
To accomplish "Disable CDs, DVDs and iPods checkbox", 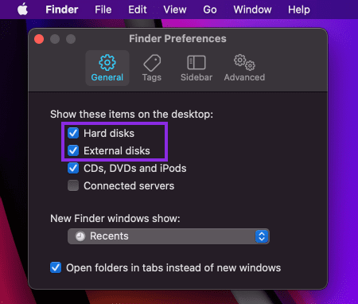I will (x=73, y=168).
